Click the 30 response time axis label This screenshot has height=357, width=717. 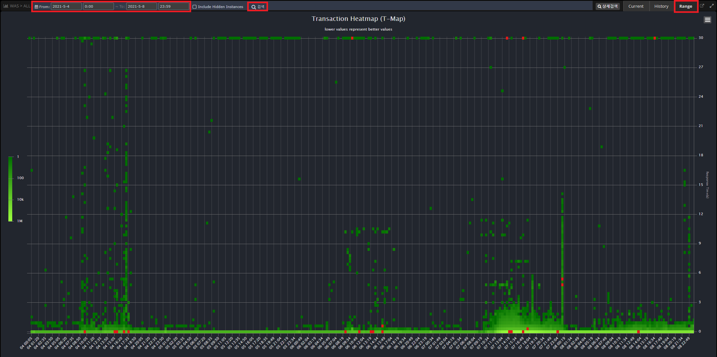coord(701,38)
